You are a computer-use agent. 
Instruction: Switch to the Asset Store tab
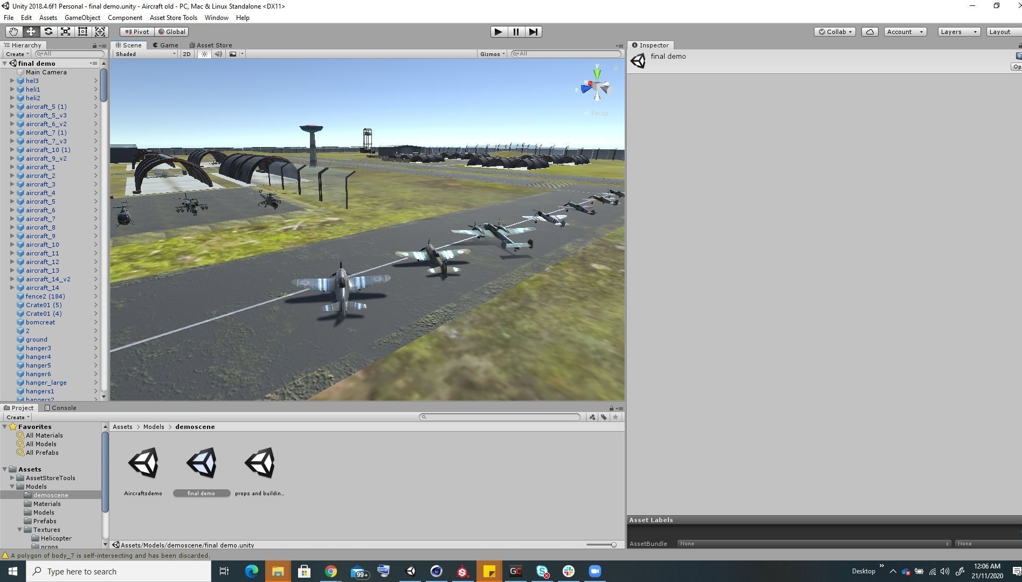211,45
